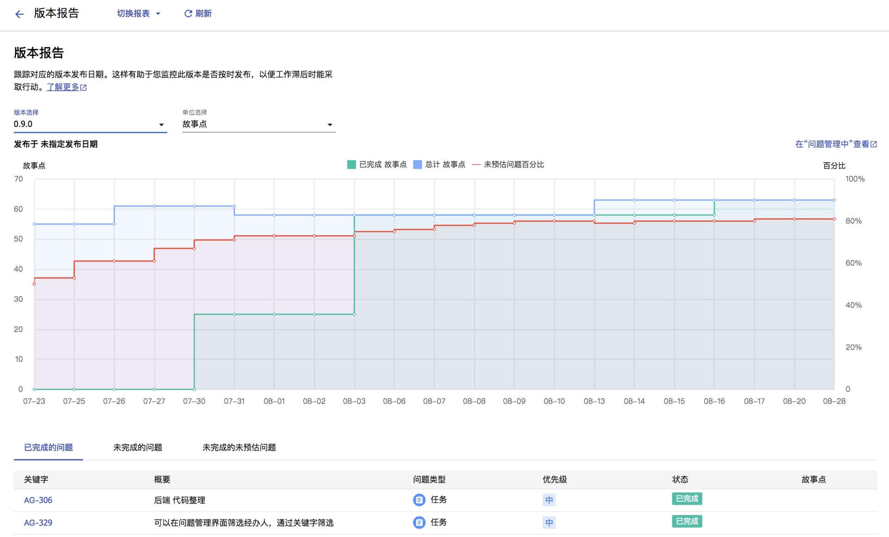The width and height of the screenshot is (889, 537).
Task: Open 在"问题管理中"查看 link
Action: pos(832,144)
